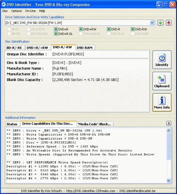177x194 pixels.
Task: Open the drive selection dropdown arrow
Action: 152,23
